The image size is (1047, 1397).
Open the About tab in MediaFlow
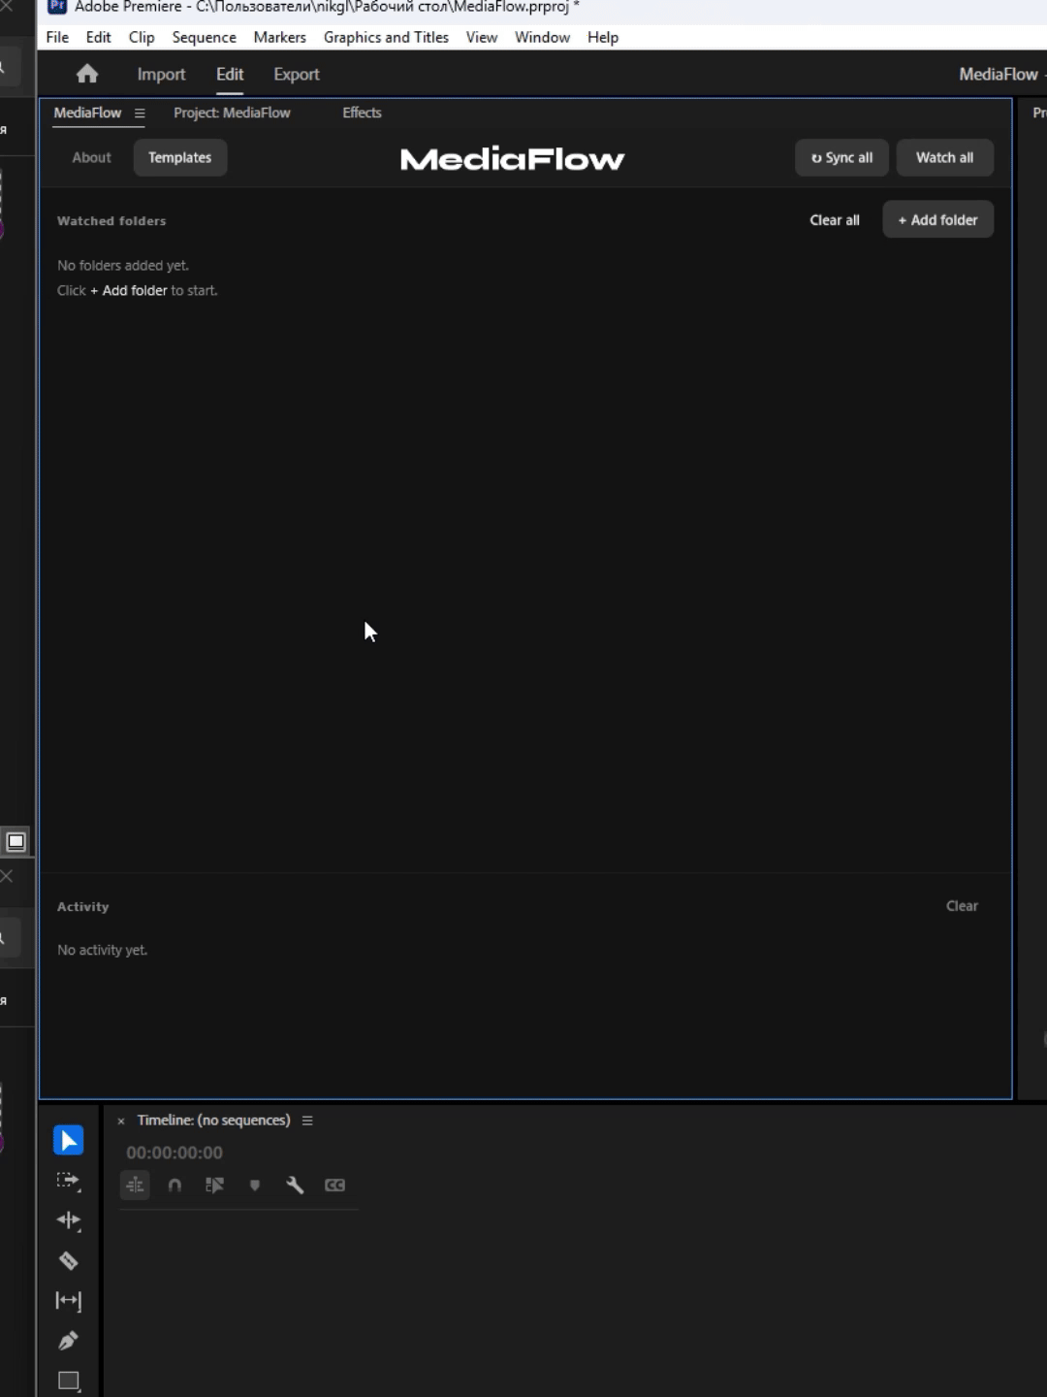tap(91, 157)
